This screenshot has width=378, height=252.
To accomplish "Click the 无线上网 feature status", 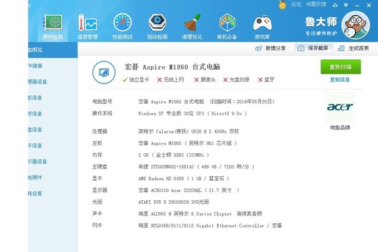I will tap(171, 80).
